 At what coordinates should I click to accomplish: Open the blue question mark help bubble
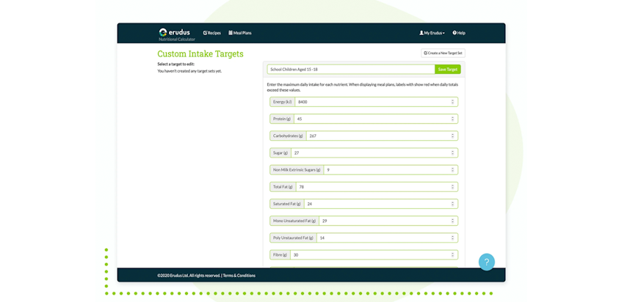pyautogui.click(x=487, y=262)
